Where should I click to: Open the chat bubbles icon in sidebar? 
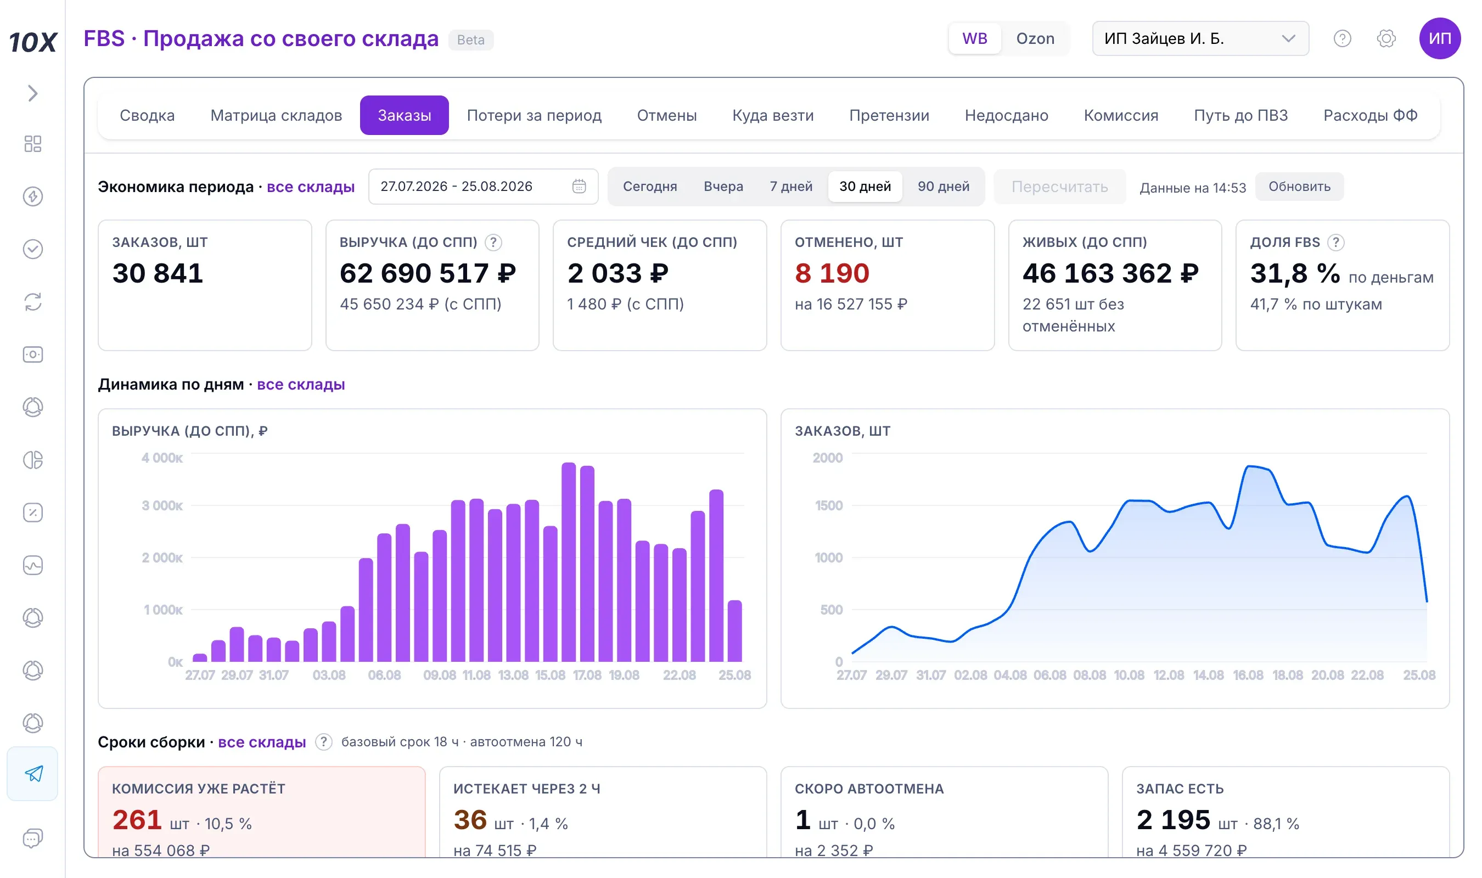[x=32, y=838]
